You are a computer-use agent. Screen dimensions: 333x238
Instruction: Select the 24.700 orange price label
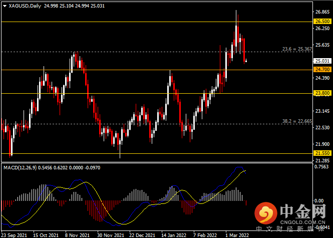pos(322,70)
